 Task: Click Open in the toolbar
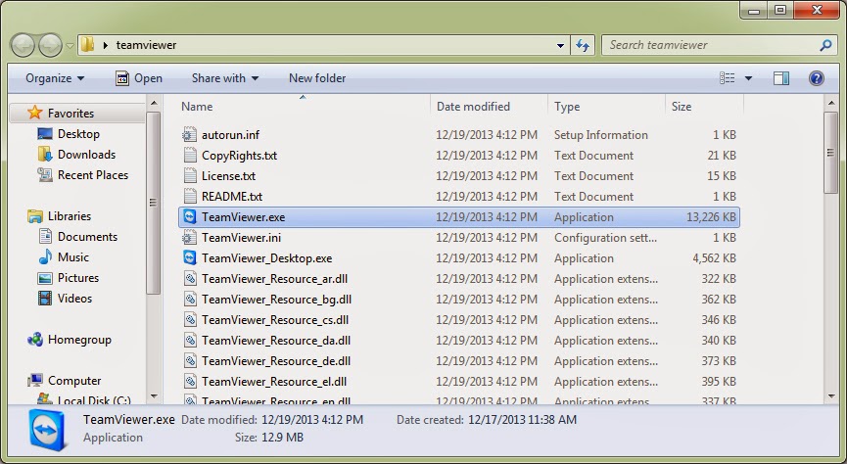click(139, 78)
